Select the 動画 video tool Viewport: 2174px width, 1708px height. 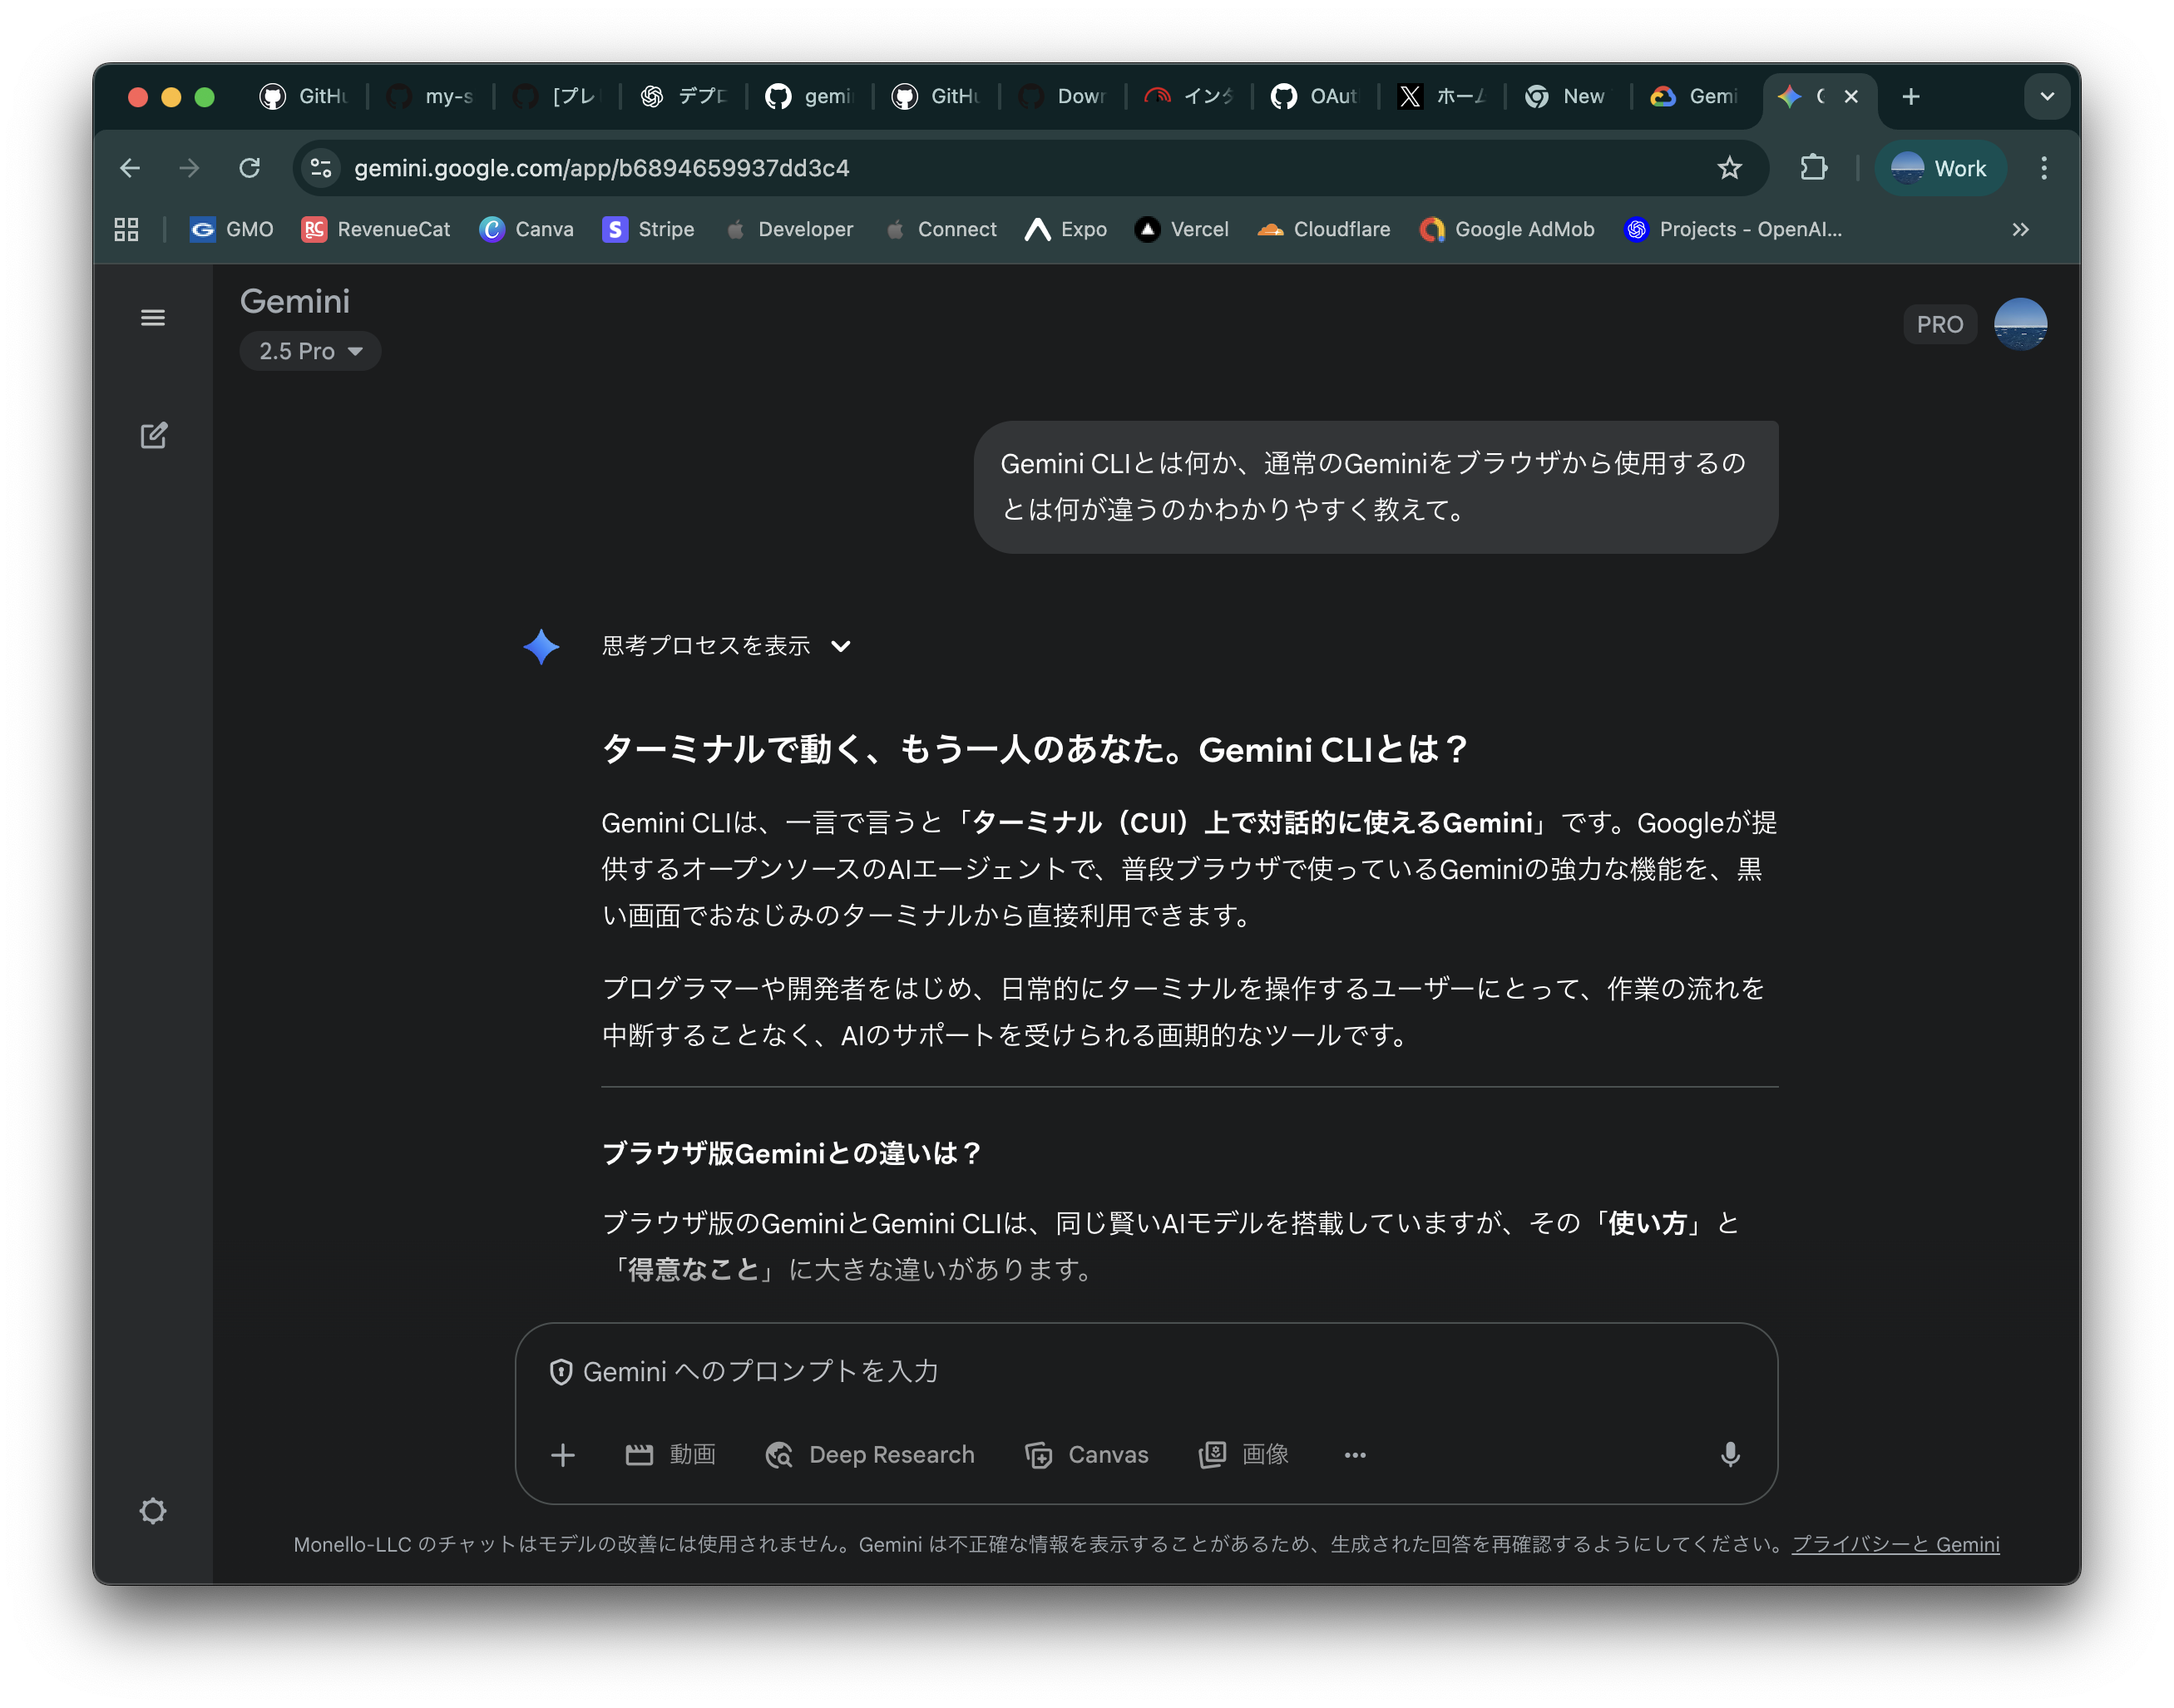click(x=671, y=1455)
